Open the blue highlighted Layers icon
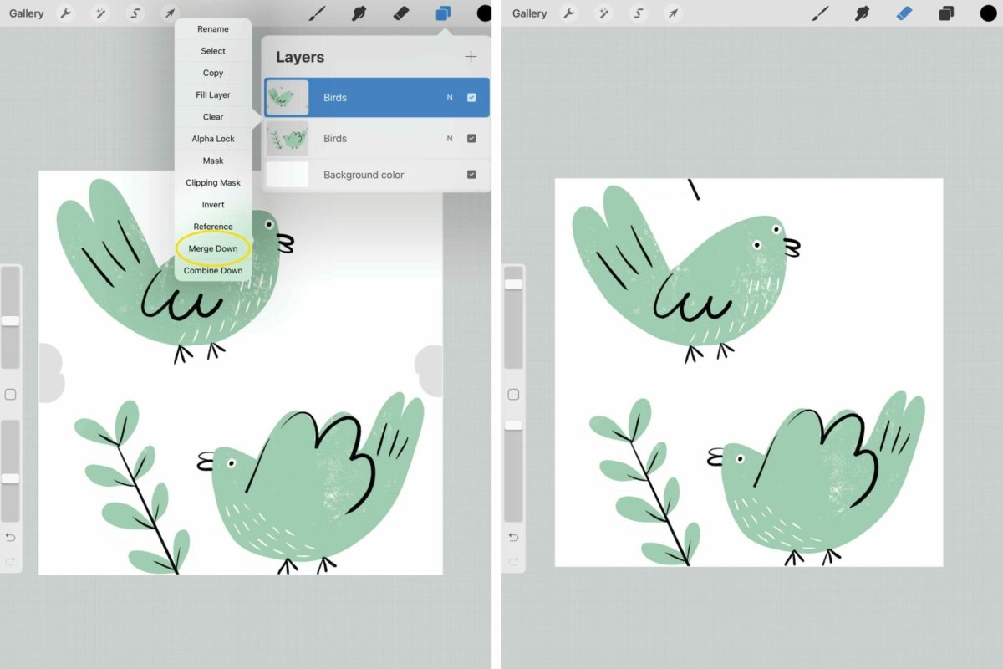Screen dimensions: 1003x669 point(443,13)
